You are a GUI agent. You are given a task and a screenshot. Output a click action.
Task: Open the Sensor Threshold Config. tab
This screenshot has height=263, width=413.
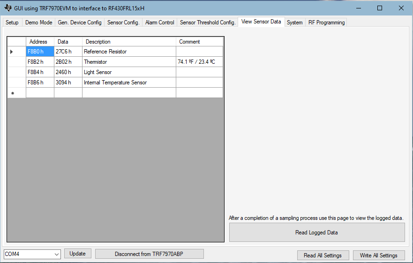208,23
